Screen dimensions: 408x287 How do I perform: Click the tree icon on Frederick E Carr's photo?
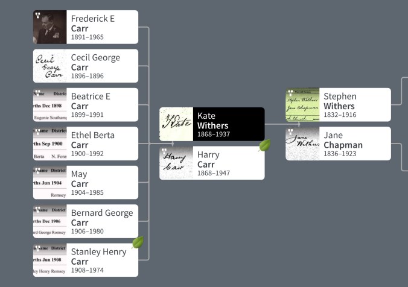pyautogui.click(x=38, y=16)
